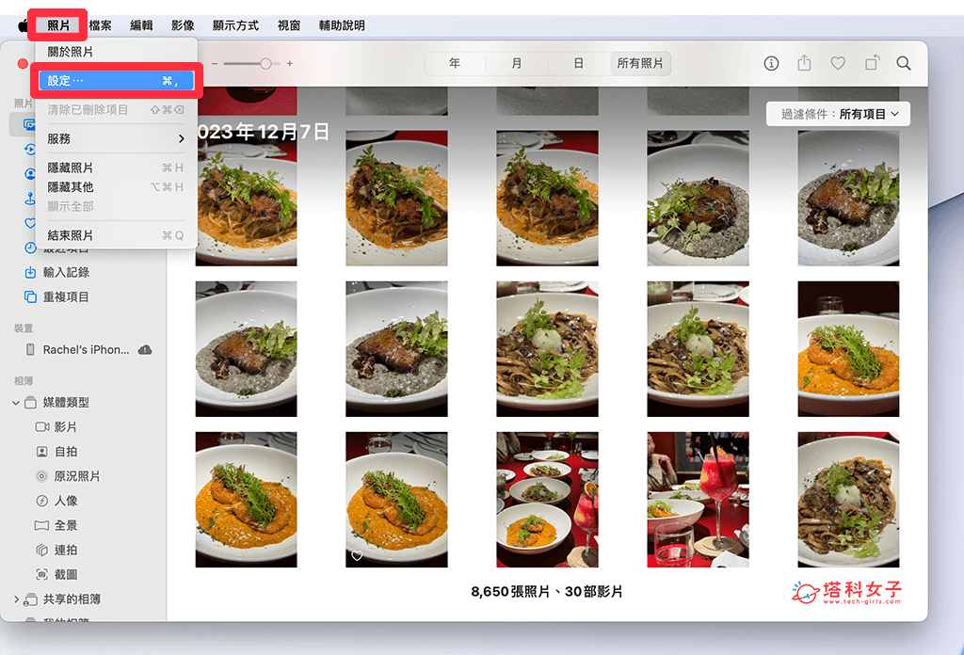Viewport: 964px width, 655px height.
Task: Click the 自拍 selfie icon
Action: coord(41,452)
